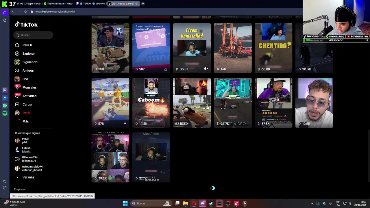370x208 pixels.
Task: Show hidden system tray icons
Action: tap(312, 203)
